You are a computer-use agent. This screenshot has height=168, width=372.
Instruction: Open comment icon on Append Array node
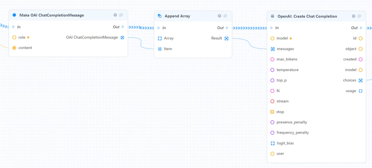pos(225,16)
